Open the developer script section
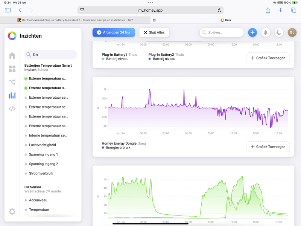 pyautogui.click(x=12, y=109)
